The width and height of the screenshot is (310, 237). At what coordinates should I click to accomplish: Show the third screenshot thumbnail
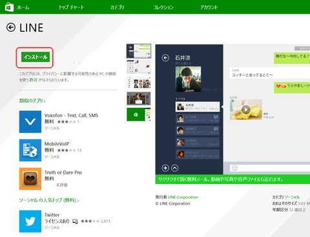pos(139,83)
